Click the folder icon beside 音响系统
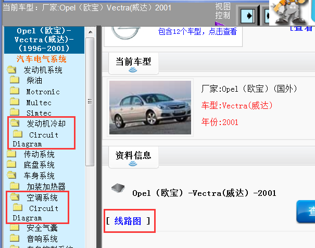Viewport: 315px width, 248px height. (x=15, y=238)
